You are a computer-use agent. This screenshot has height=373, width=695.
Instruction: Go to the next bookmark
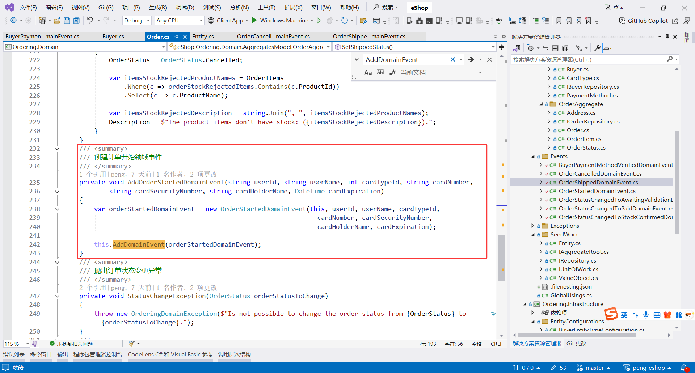(x=578, y=21)
